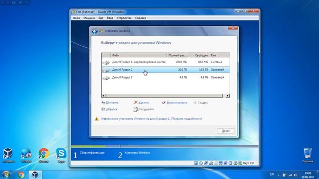Click the Создать link
The height and width of the screenshot is (179, 319).
coord(203,102)
